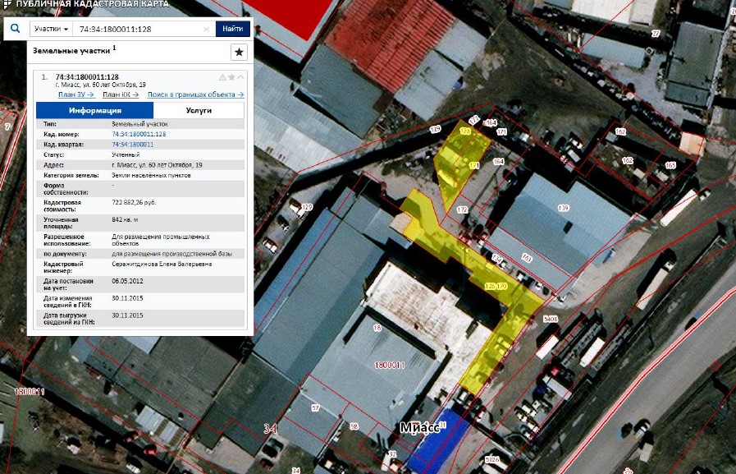Open cadastral quarter 74:34:1800011 link
The width and height of the screenshot is (736, 474).
coord(132,144)
